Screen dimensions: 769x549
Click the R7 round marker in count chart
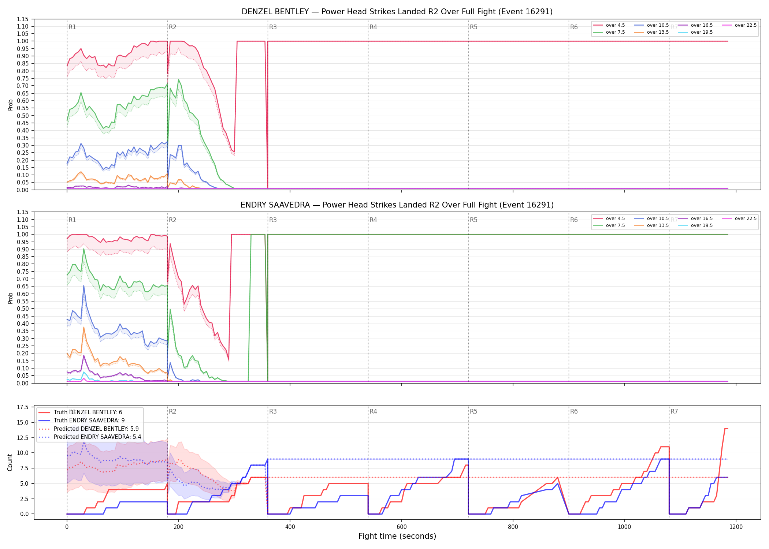(674, 411)
